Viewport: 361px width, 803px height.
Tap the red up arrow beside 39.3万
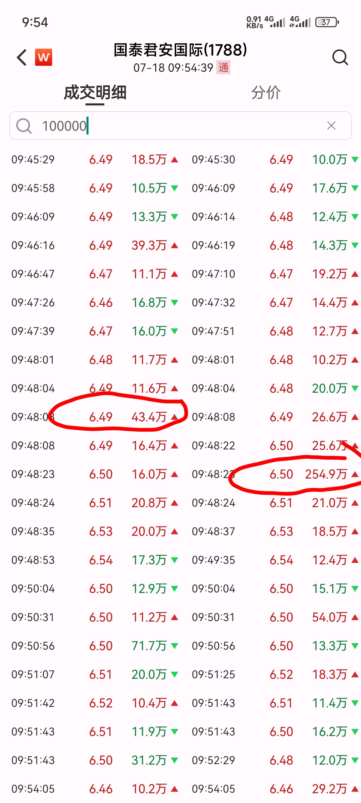tap(174, 245)
